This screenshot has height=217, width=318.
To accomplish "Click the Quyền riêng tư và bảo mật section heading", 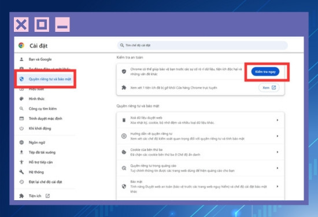I will tap(138, 106).
